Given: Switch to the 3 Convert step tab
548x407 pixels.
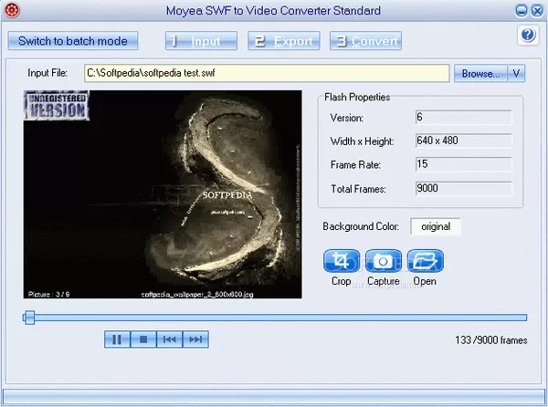Looking at the screenshot, I should [365, 41].
